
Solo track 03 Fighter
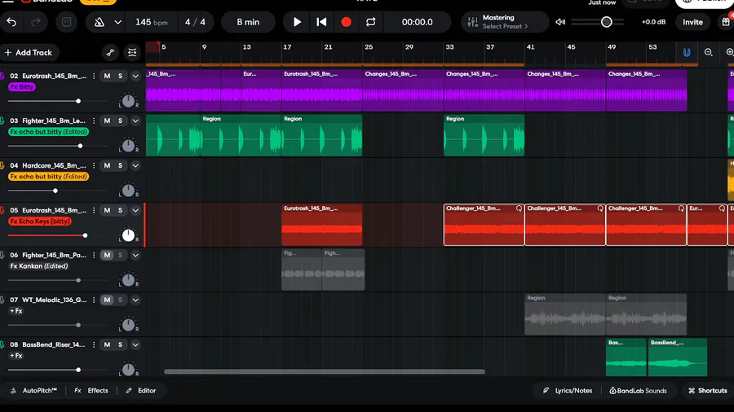[x=121, y=121]
